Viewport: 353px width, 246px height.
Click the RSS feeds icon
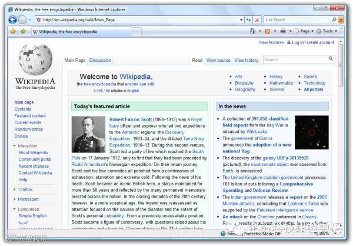(x=268, y=31)
